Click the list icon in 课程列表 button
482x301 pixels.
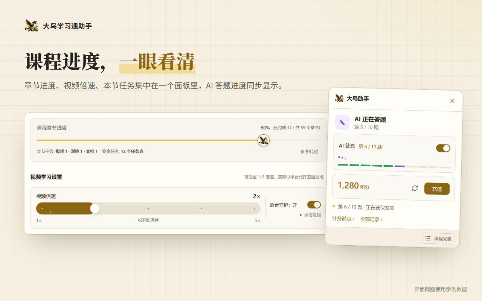(428, 238)
